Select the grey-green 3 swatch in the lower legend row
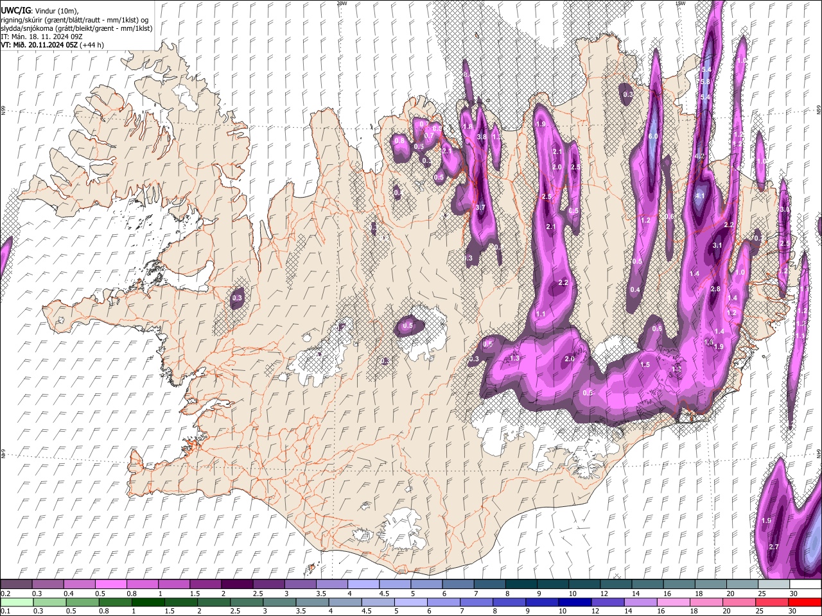 (279, 602)
